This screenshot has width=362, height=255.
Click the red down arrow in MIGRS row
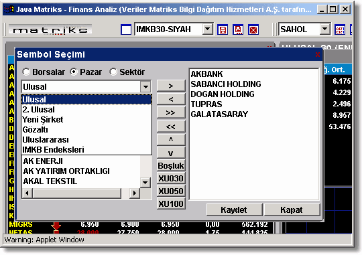coord(56,226)
